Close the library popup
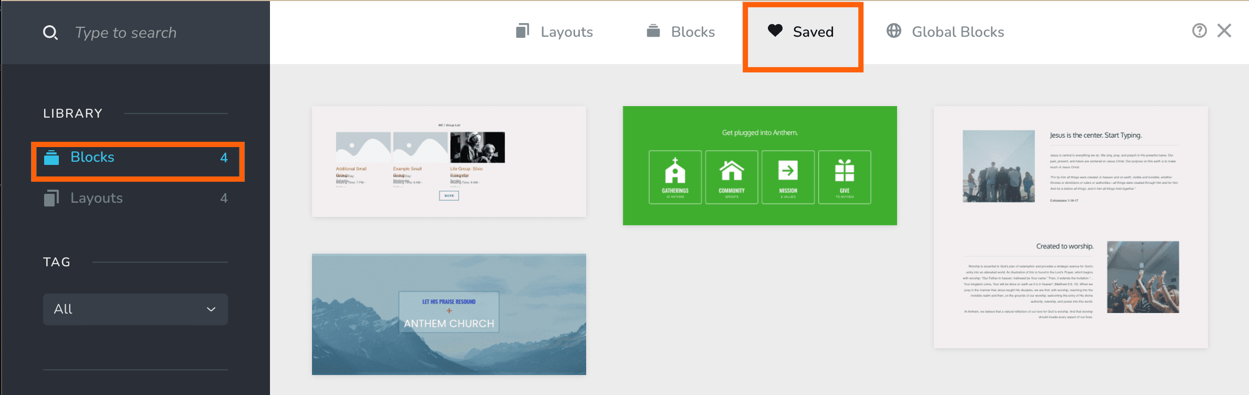This screenshot has height=395, width=1249. [1224, 31]
